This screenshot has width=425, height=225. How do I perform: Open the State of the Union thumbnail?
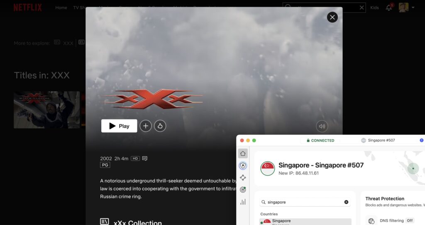coord(46,110)
